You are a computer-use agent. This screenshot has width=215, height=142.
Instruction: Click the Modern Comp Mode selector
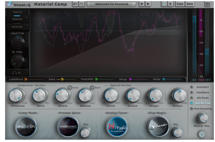tap(26, 127)
